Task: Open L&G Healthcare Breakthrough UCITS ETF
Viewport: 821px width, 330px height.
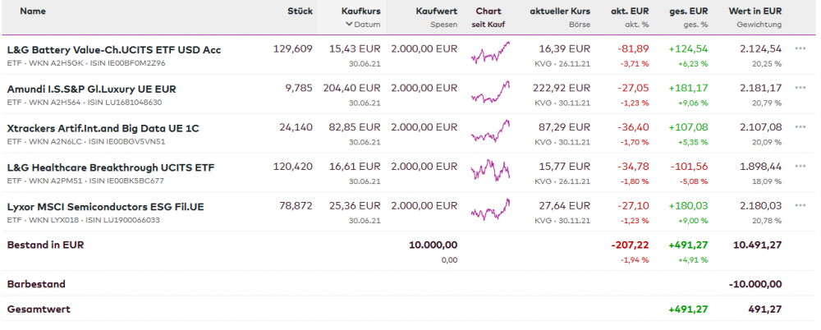Action: [x=110, y=167]
